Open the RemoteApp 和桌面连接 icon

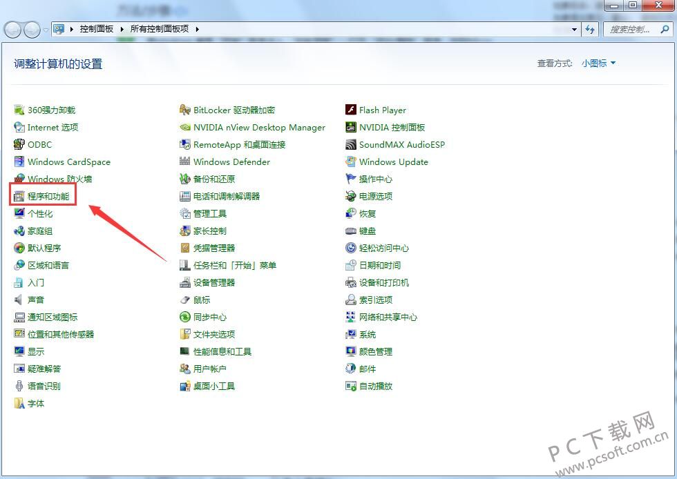185,144
